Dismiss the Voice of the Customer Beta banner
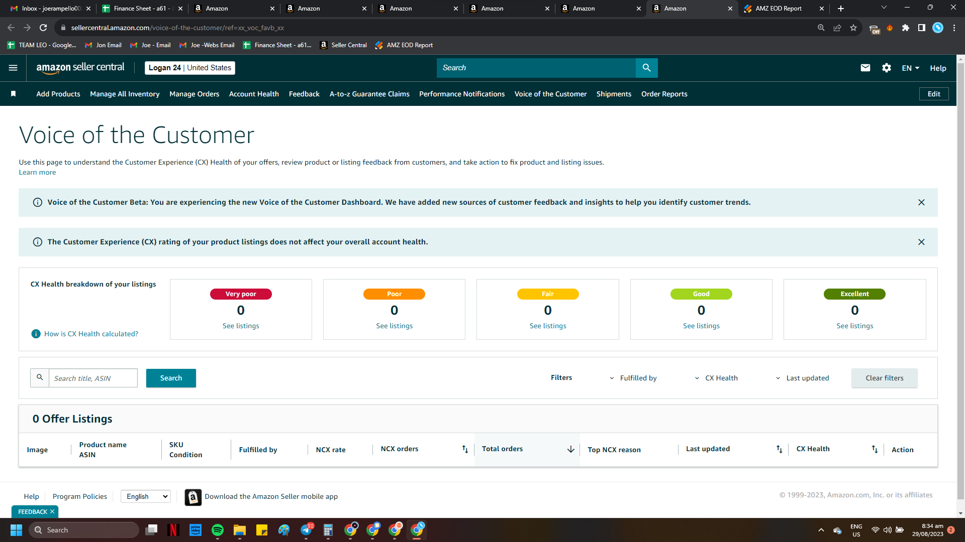This screenshot has width=965, height=542. 921,202
